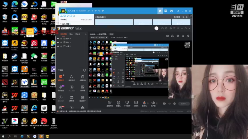Lock the 图片 4 source layer
The image size is (248, 139).
point(61,38)
